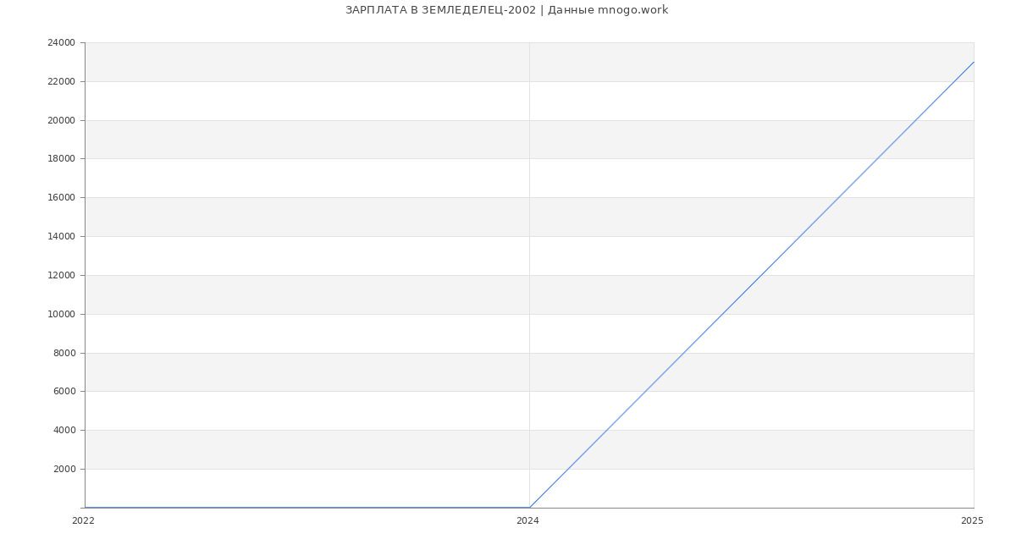Click the line's data point at 2024
This screenshot has height=550, width=1016.
pos(529,508)
